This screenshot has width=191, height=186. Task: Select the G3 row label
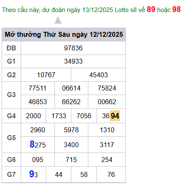coord(11,95)
